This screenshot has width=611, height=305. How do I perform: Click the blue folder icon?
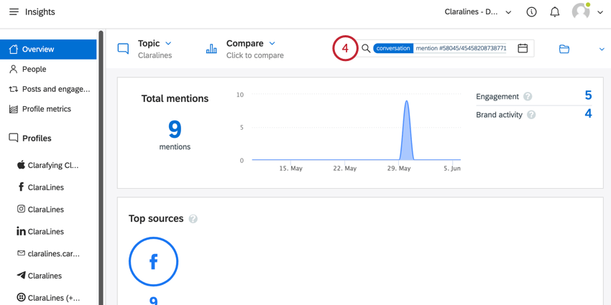coord(564,49)
